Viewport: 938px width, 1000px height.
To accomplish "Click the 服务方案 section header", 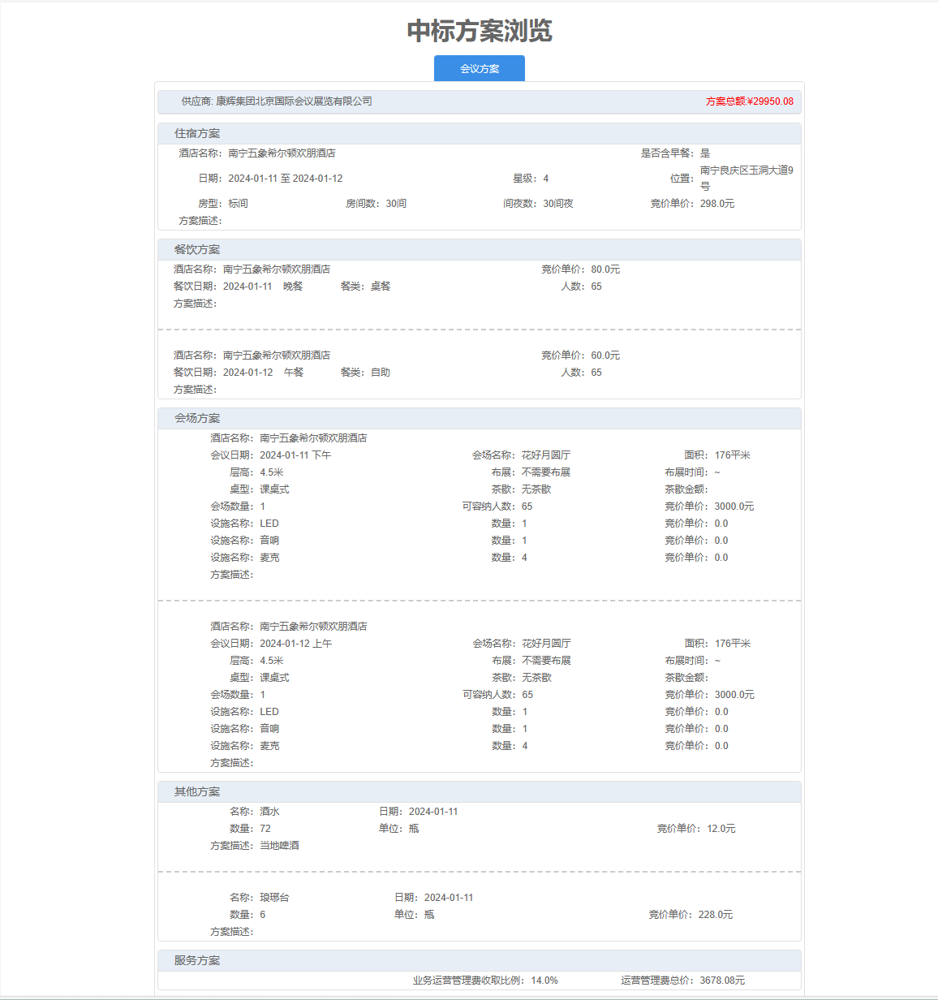I will click(x=197, y=960).
